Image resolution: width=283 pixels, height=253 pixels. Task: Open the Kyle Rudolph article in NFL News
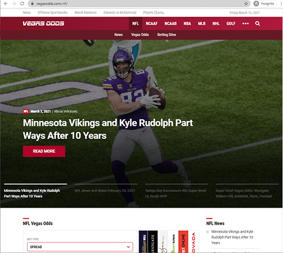coord(232,237)
